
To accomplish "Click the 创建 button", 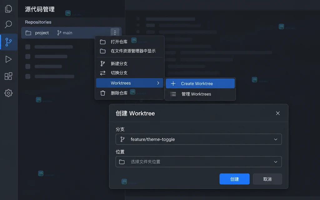I will coord(234,179).
